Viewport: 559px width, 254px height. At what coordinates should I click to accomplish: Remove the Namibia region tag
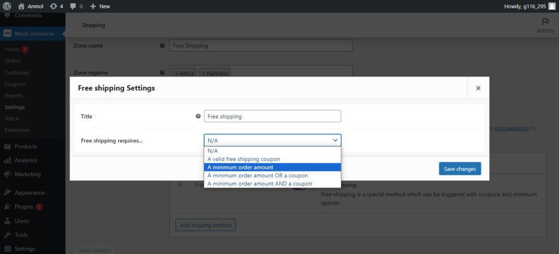[x=204, y=74]
